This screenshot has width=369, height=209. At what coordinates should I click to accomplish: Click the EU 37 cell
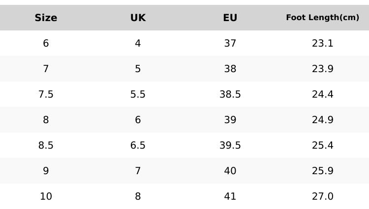coord(230,43)
